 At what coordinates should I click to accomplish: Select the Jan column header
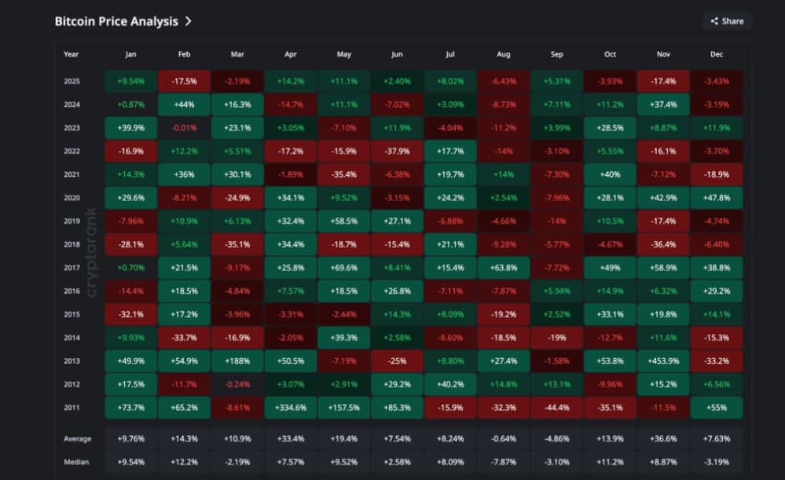pos(130,54)
